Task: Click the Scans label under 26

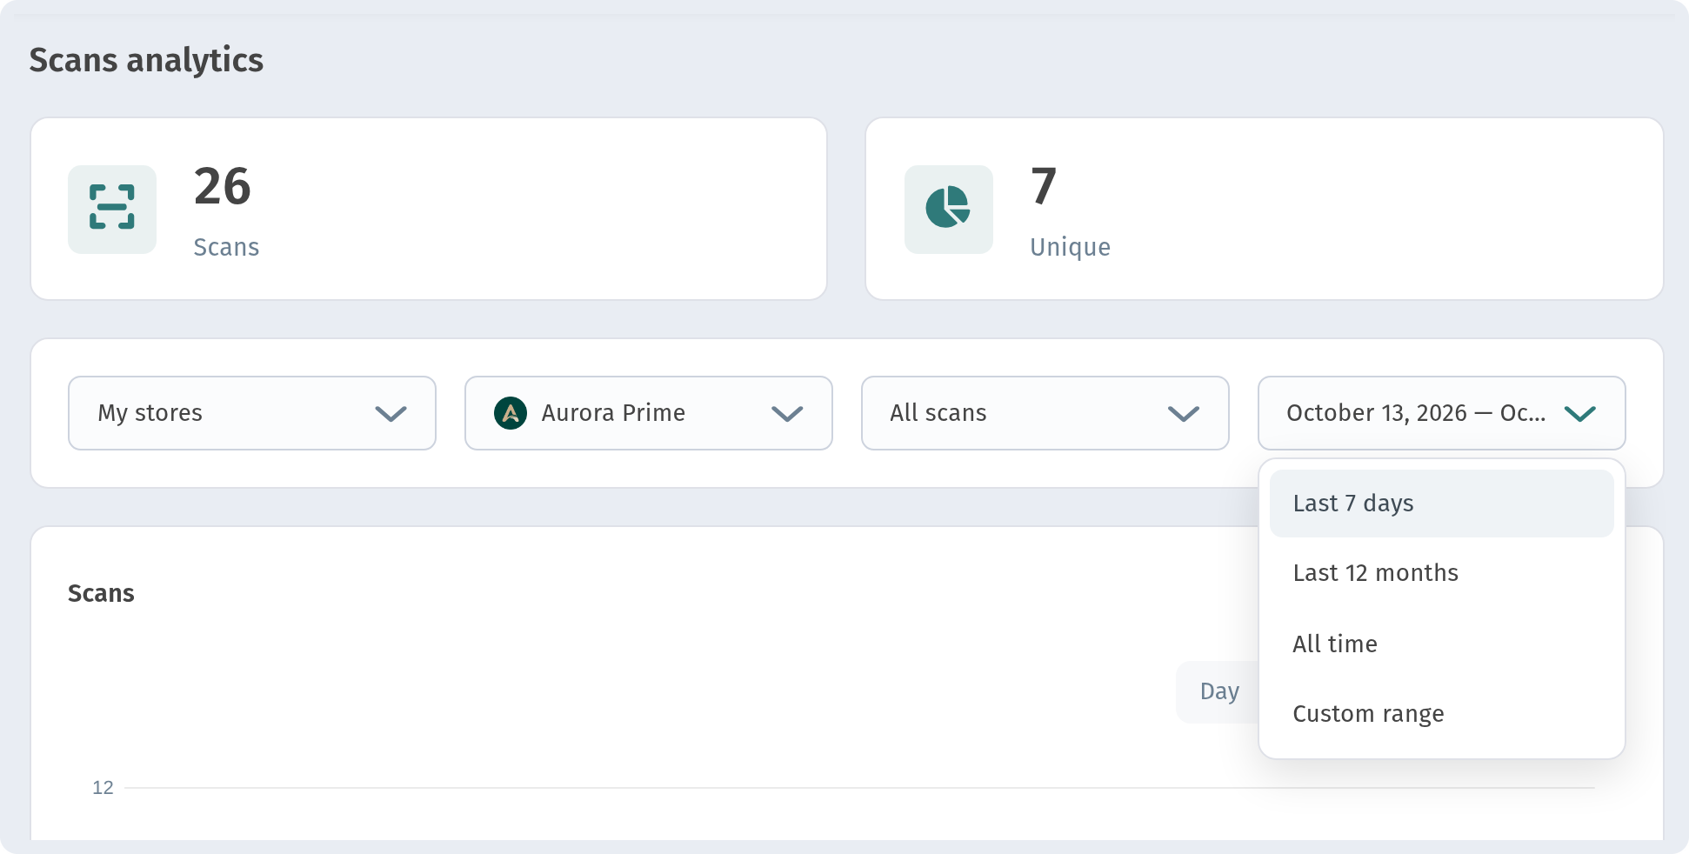Action: point(226,247)
